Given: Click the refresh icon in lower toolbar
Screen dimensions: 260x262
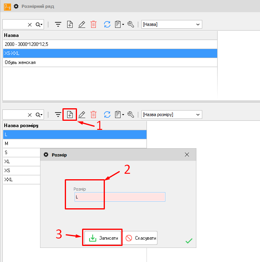Looking at the screenshot, I should pyautogui.click(x=107, y=115).
